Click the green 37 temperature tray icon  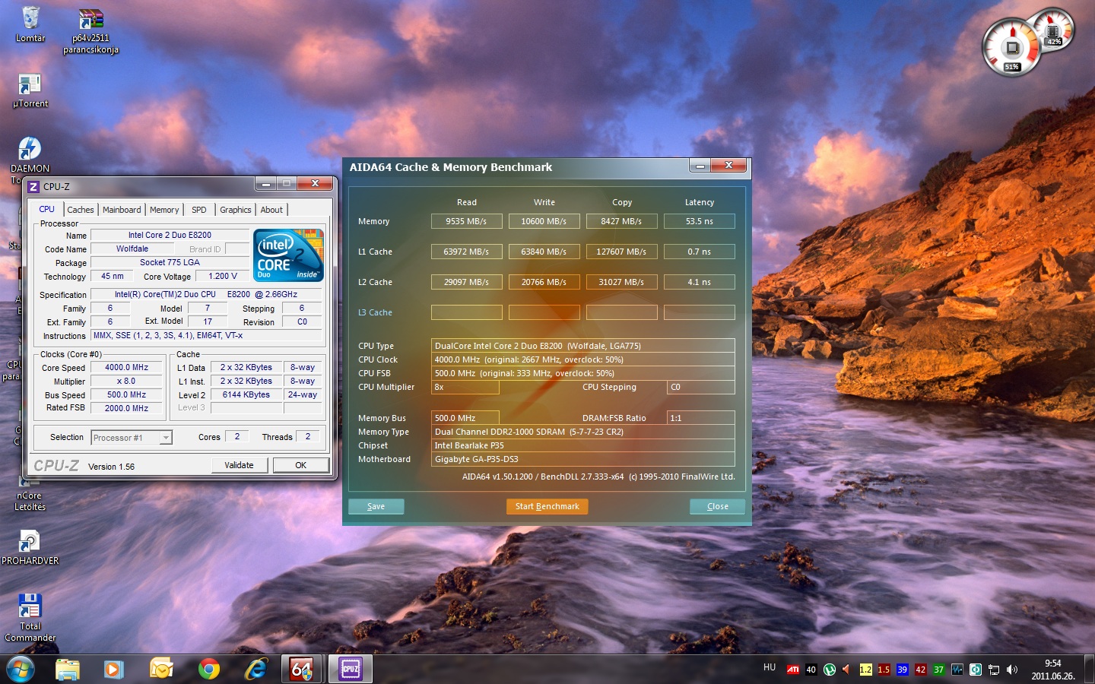tap(938, 670)
